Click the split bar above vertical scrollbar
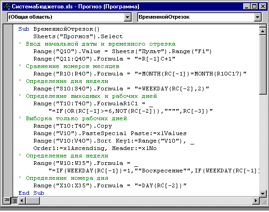 [262, 26]
